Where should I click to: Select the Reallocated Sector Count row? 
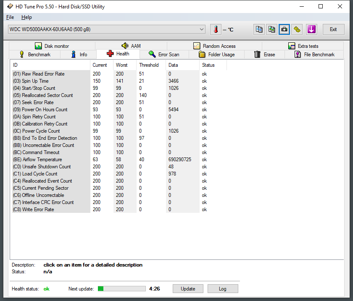pyautogui.click(x=47, y=95)
